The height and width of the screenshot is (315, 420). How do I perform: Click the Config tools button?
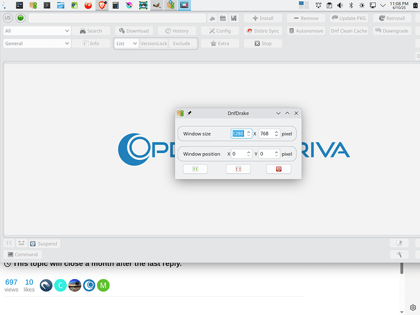[x=220, y=31]
